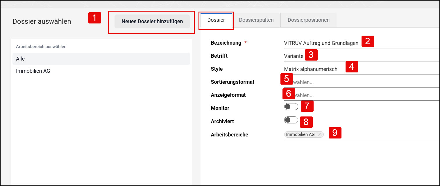The height and width of the screenshot is (186, 440).
Task: Open the Sortierungsformat dropdown
Action: click(x=362, y=82)
